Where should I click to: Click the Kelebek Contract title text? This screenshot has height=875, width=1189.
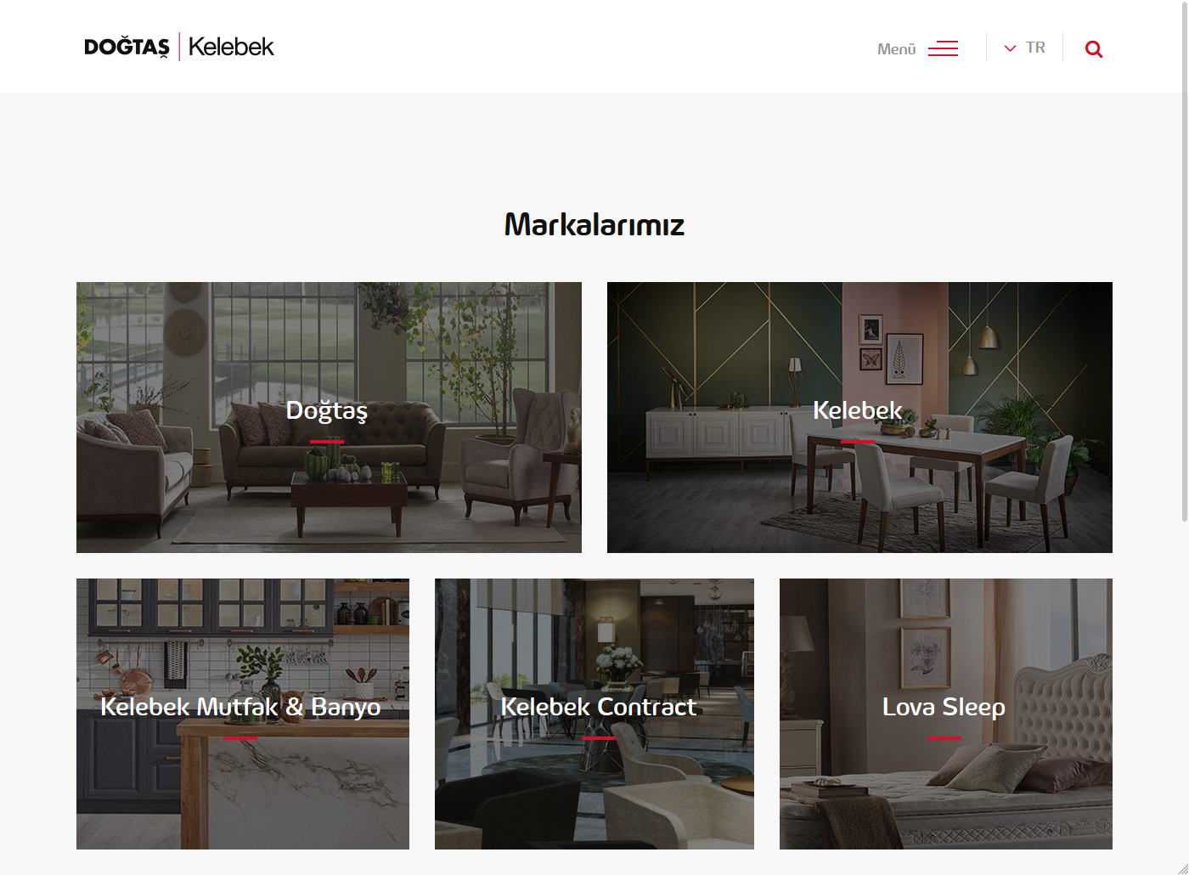[x=599, y=707]
